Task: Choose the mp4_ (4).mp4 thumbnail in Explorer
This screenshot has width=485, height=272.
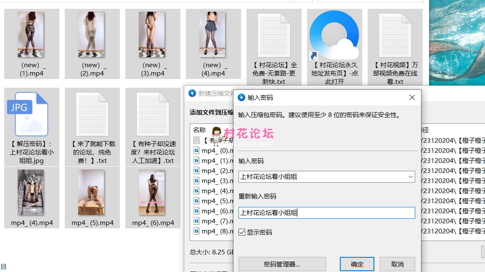Action: pyautogui.click(x=31, y=192)
